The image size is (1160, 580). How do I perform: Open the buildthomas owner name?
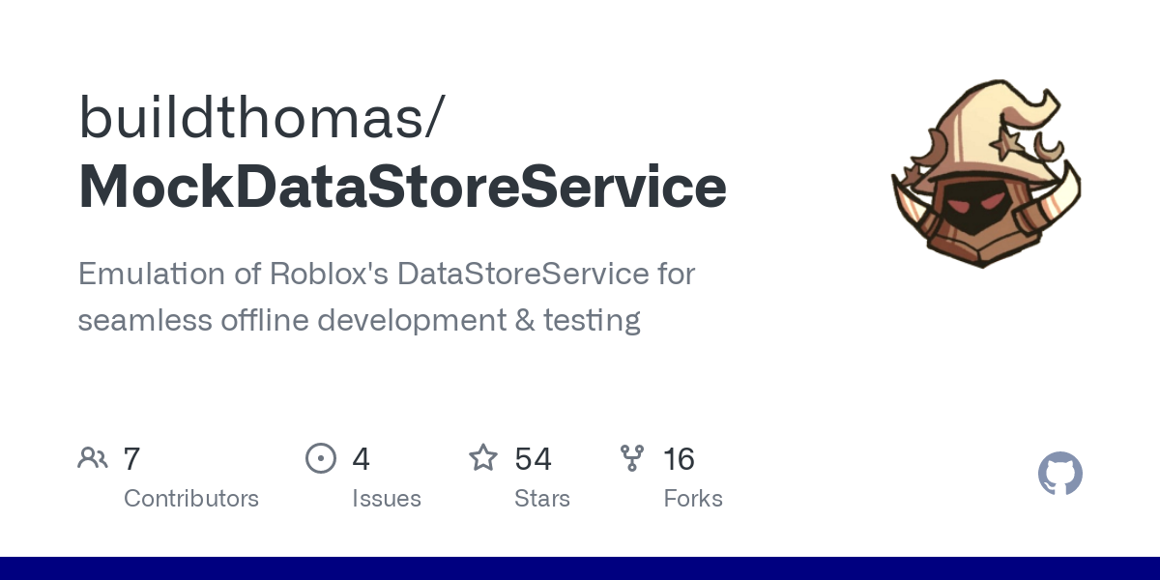[261, 118]
